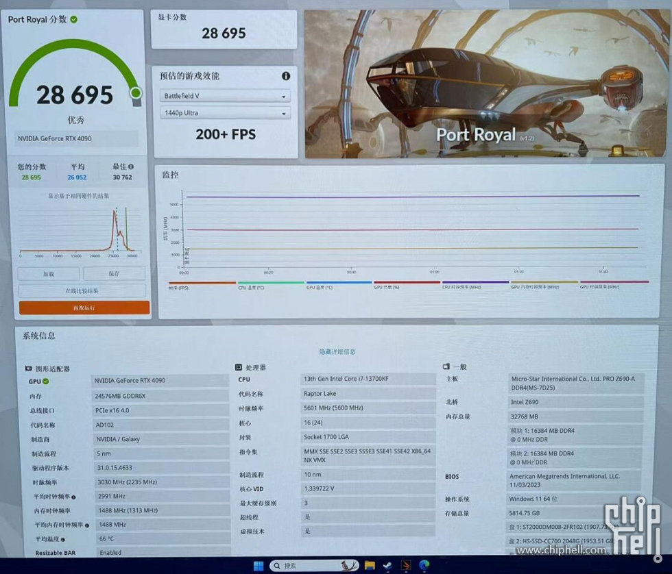Click the 您的分数 value 28 695
This screenshot has height=574, width=672.
32,177
